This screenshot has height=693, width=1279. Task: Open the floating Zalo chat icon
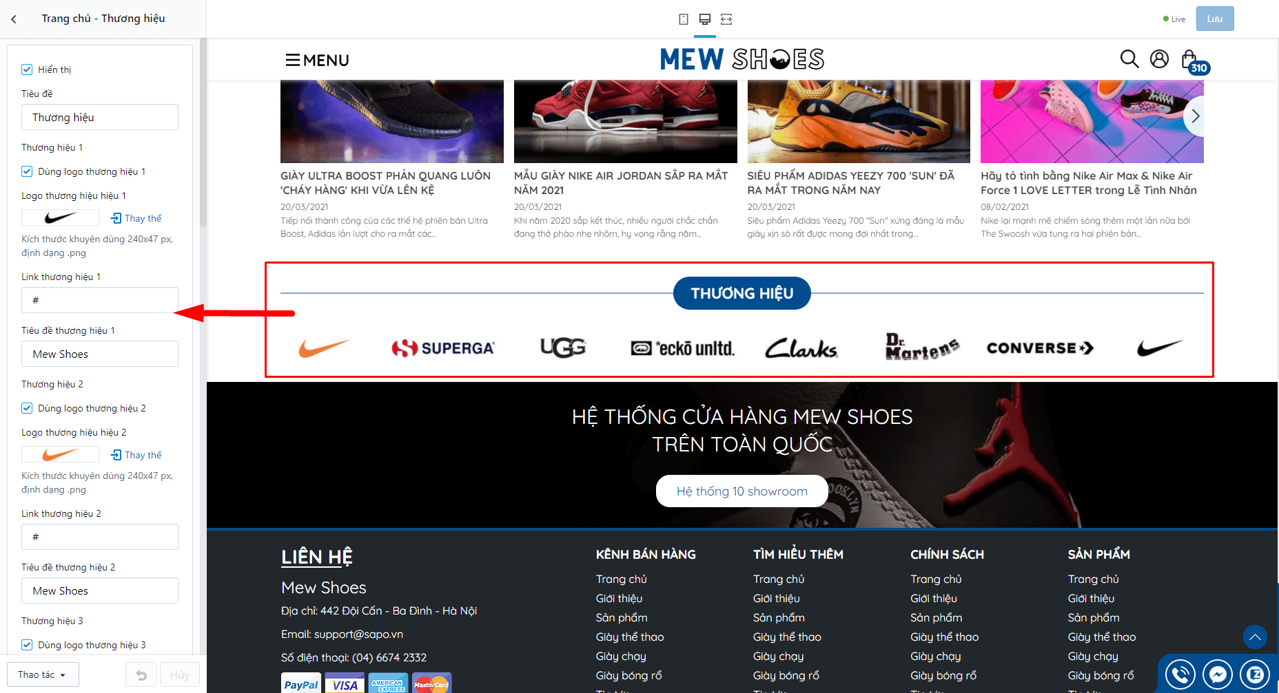click(x=1255, y=674)
